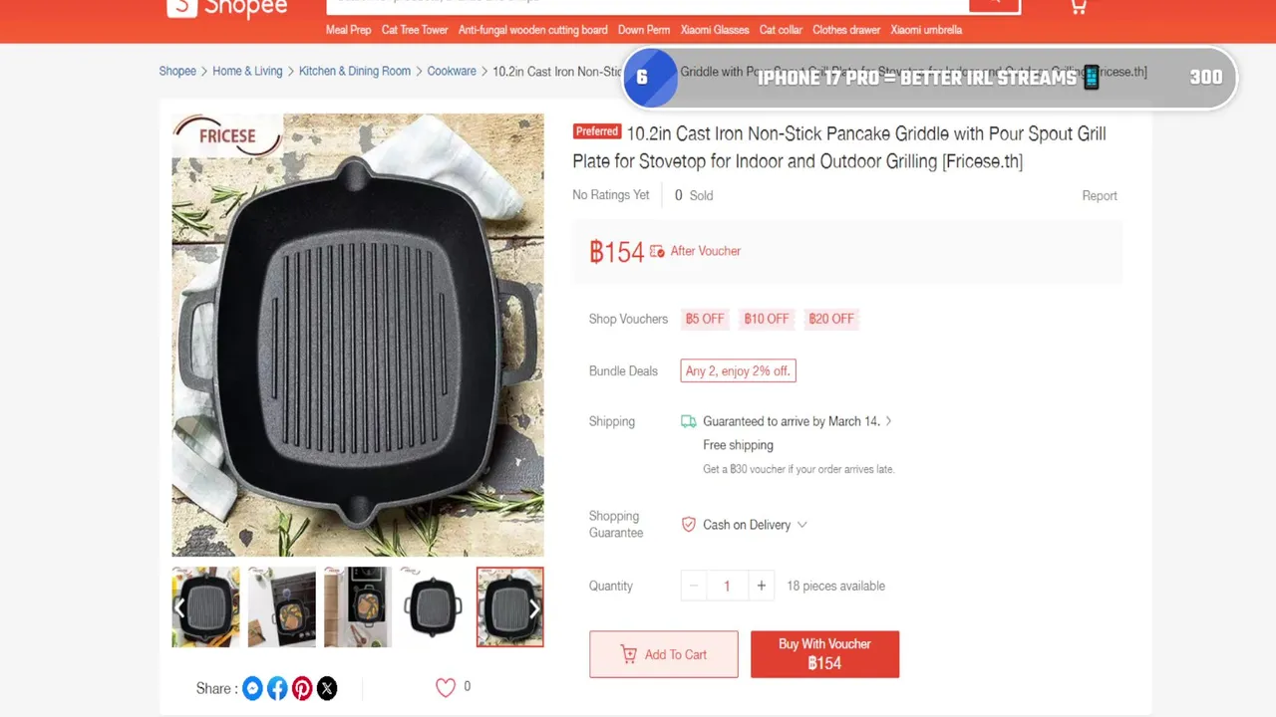Click Buy With Voucher ฿154 button
Screen dimensions: 1276x717
pyautogui.click(x=825, y=654)
